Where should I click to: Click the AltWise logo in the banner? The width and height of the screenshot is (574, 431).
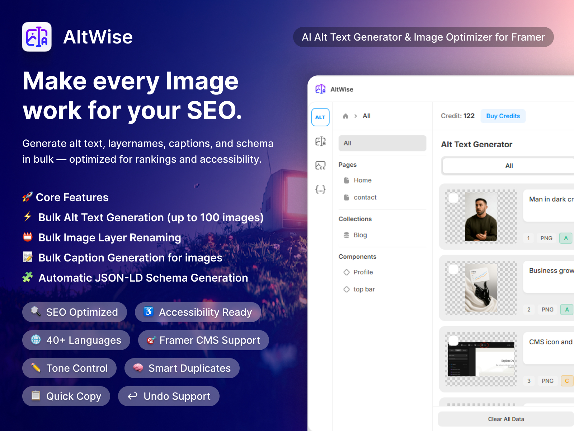37,37
